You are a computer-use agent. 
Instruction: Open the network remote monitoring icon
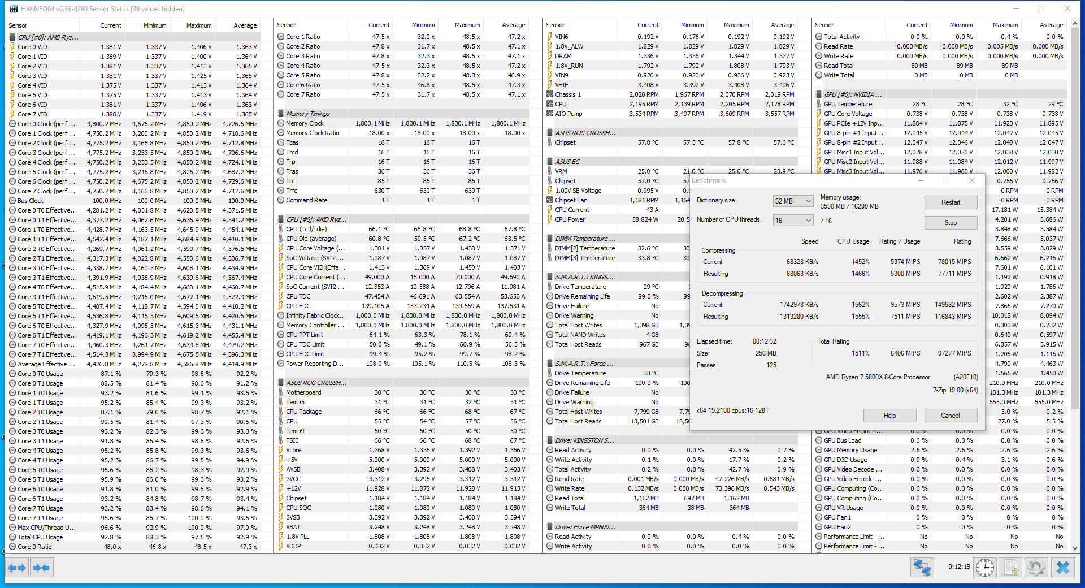(x=922, y=568)
